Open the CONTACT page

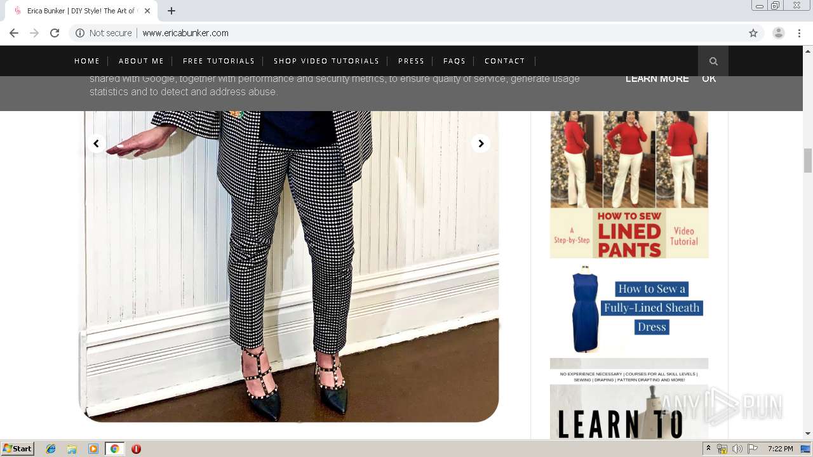point(504,61)
